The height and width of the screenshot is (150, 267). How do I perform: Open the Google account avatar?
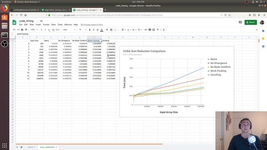pyautogui.click(x=262, y=22)
